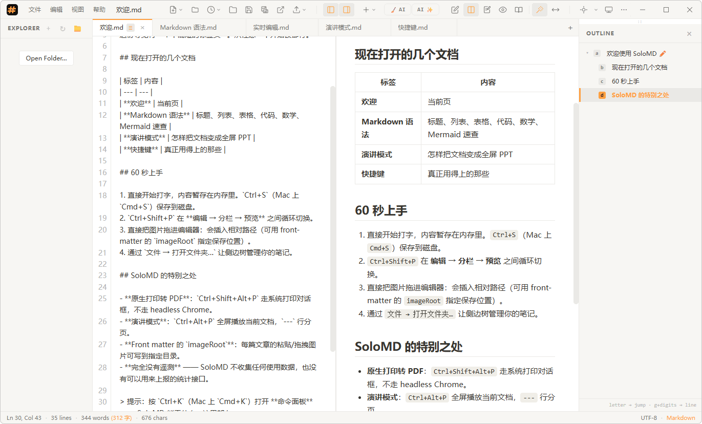
Task: Open the three-dot more options menu
Action: pyautogui.click(x=623, y=10)
